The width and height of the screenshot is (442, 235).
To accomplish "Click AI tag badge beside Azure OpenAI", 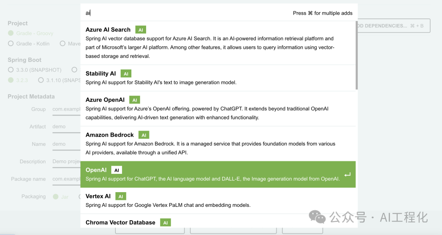I will [134, 100].
